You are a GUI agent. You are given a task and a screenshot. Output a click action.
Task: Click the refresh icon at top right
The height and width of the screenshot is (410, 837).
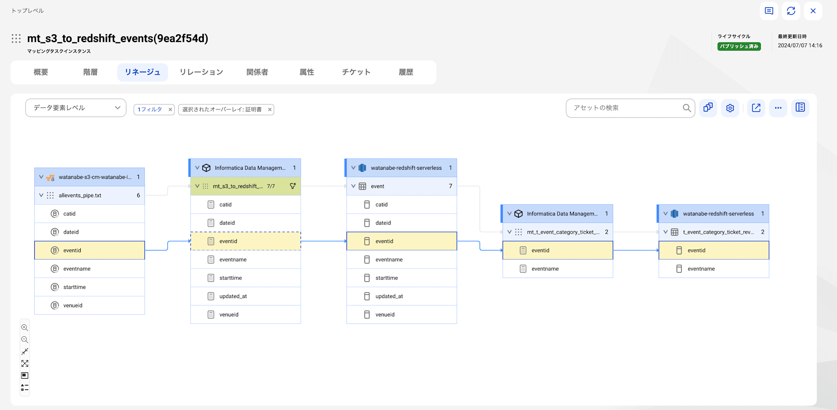click(x=791, y=11)
